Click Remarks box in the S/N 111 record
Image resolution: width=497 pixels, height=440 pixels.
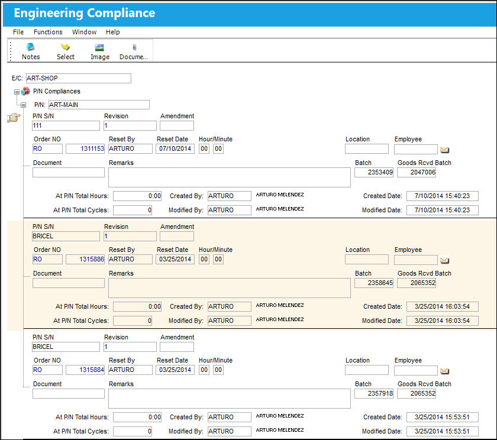(230, 177)
